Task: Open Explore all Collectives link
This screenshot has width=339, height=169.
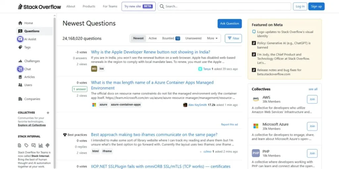Action: coord(32,125)
